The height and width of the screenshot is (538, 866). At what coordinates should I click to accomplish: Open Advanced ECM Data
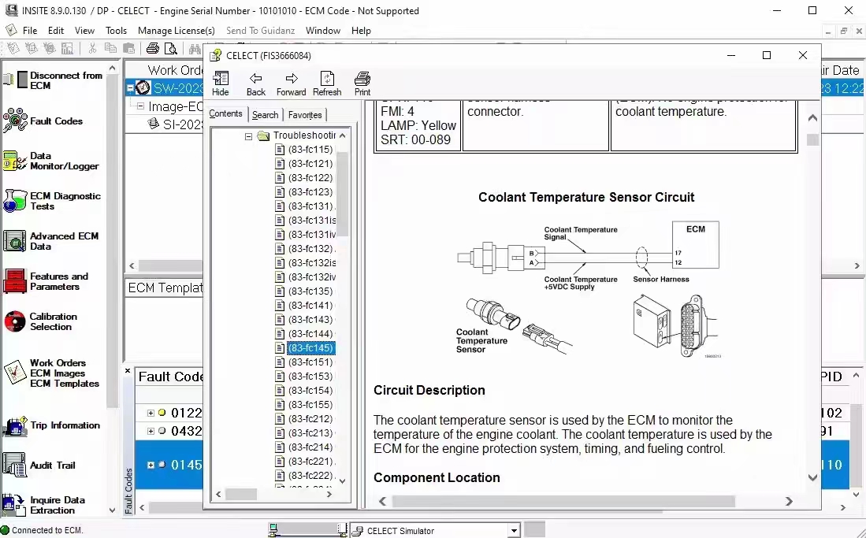(x=51, y=241)
